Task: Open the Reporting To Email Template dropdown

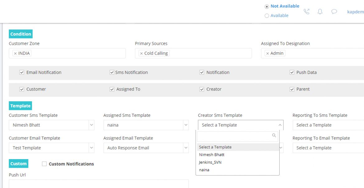Action: tap(328, 148)
